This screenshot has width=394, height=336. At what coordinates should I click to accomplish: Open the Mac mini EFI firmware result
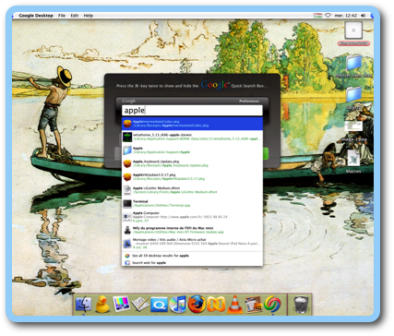coord(193,230)
